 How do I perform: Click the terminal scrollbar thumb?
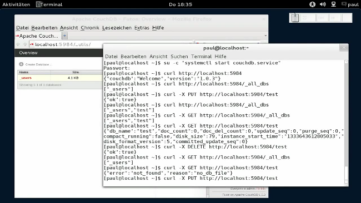[346, 172]
